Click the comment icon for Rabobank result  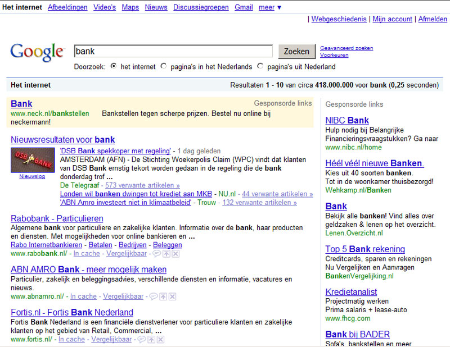(x=157, y=254)
